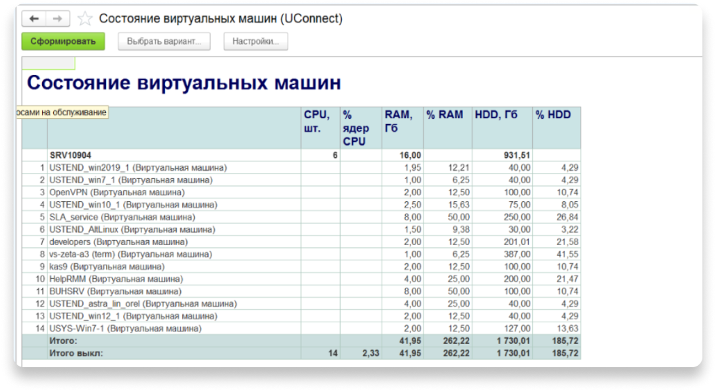716x391 pixels.
Task: Click SRV10904 HDD value 931,51
Action: (517, 155)
